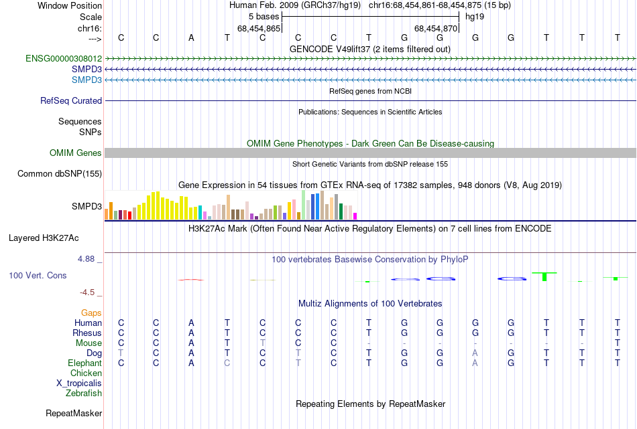Click the SMPD3 label beside GTEx bar chart

(86, 206)
